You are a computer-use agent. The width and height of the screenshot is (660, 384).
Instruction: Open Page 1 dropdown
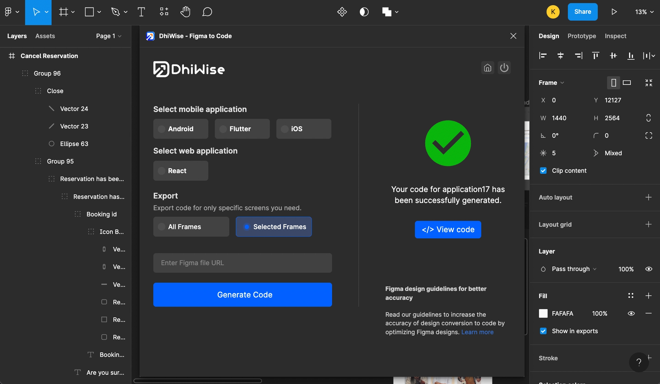tap(109, 36)
